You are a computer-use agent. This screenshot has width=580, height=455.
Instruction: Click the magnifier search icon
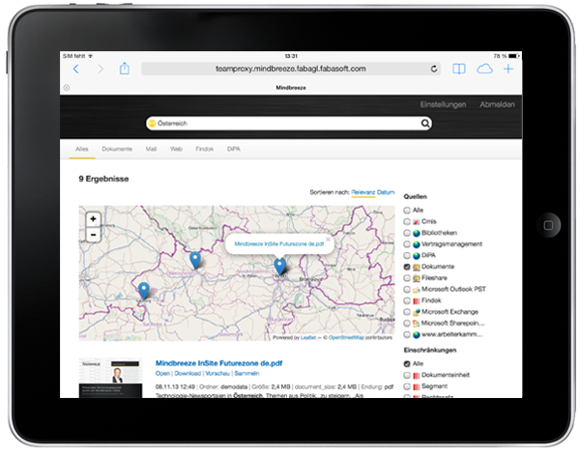(425, 123)
